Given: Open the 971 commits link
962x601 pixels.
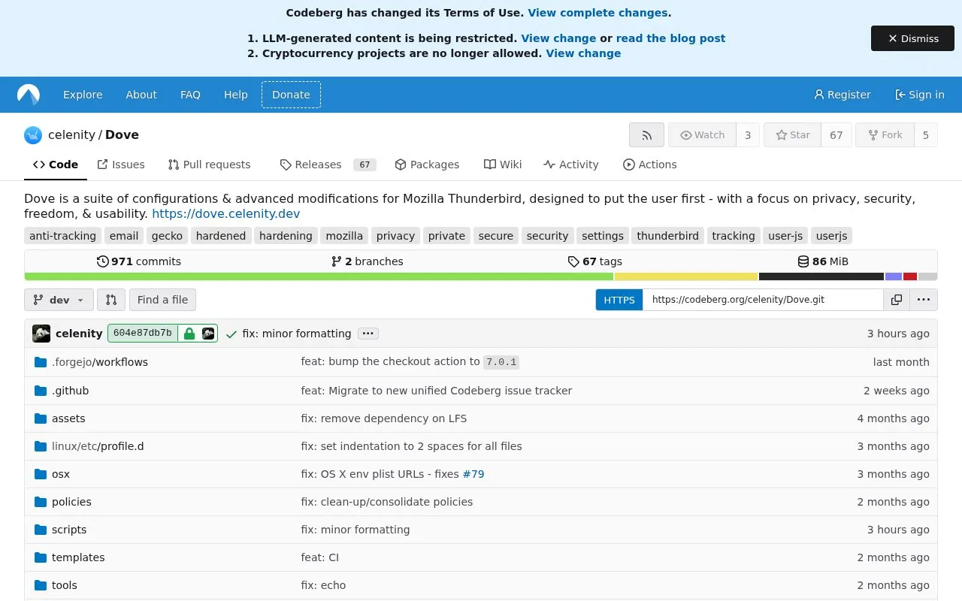Looking at the screenshot, I should (139, 261).
